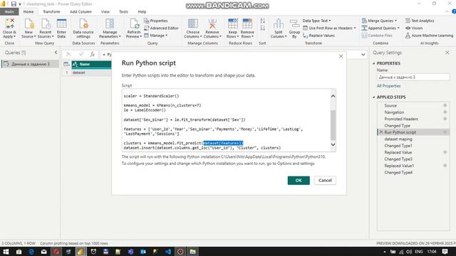Open the Append Queries dropdown
The width and height of the screenshot is (456, 256).
[x=380, y=28]
